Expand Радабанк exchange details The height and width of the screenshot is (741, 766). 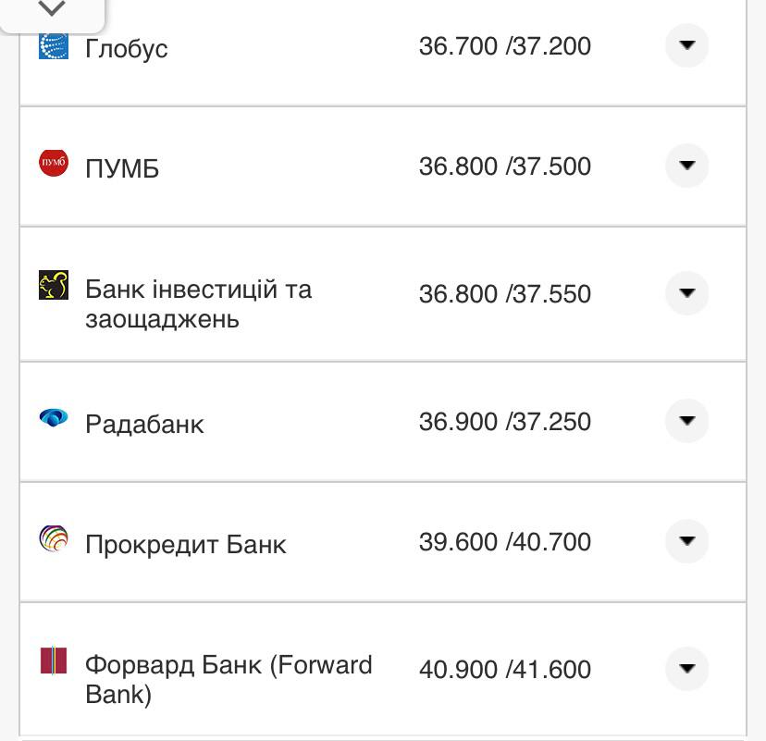click(686, 421)
